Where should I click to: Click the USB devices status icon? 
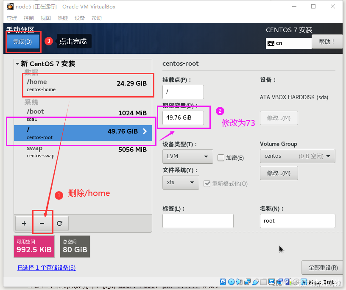click(x=256, y=282)
